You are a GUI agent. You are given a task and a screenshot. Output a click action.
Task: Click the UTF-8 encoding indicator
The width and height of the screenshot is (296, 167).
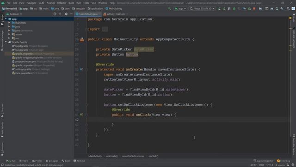[270, 165]
